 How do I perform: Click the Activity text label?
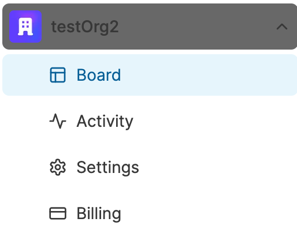point(105,122)
